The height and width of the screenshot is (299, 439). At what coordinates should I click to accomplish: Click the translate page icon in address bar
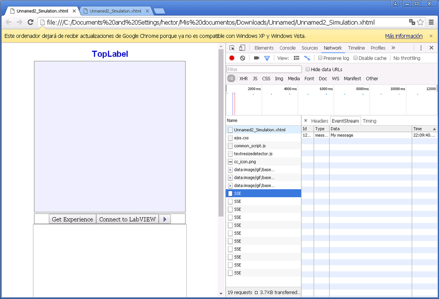pos(412,22)
